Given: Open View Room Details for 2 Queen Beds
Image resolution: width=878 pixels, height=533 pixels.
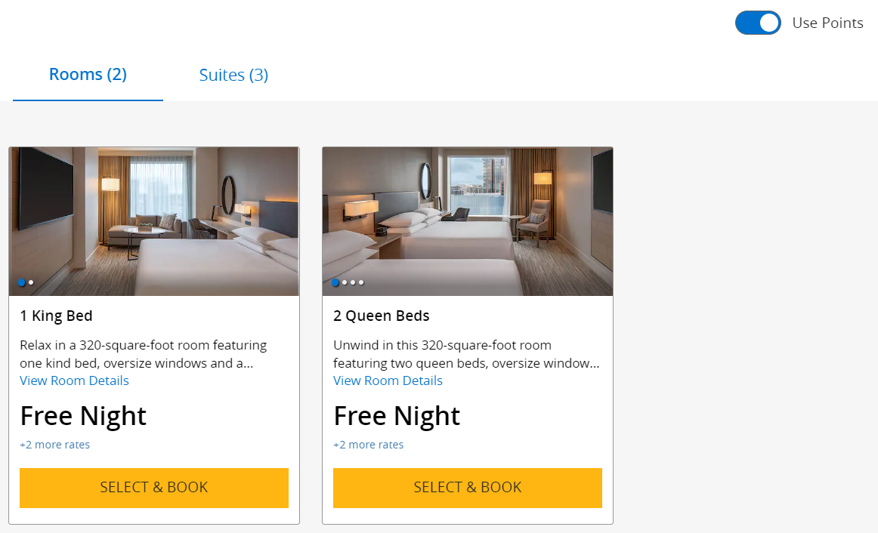Looking at the screenshot, I should pos(388,380).
